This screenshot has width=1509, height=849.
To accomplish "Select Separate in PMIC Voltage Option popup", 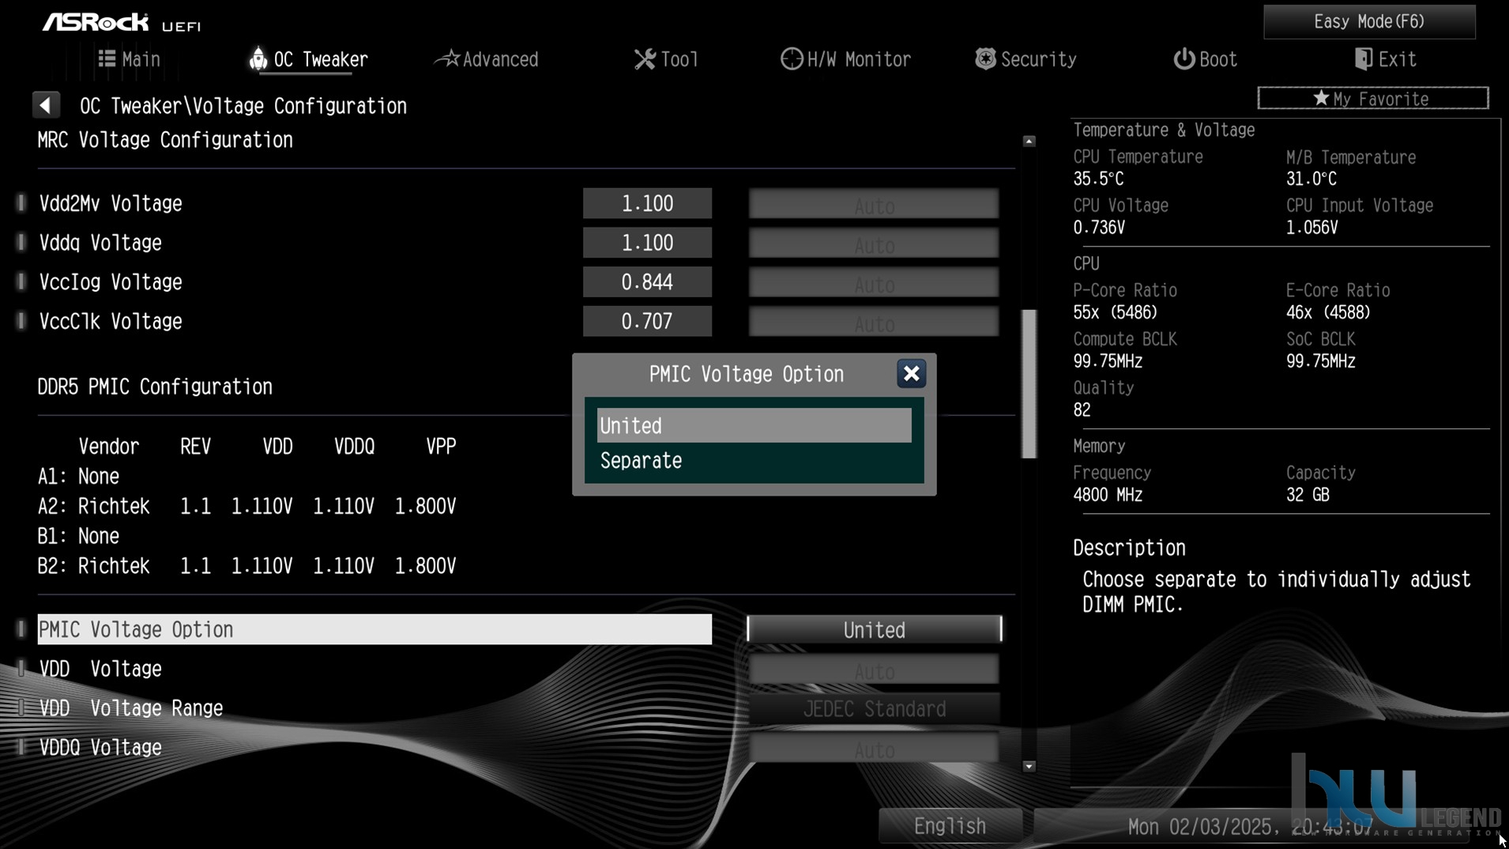I will coord(754,461).
